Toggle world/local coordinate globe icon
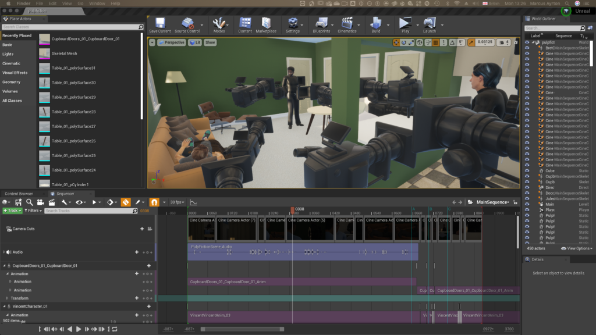596x335 pixels. pos(419,42)
